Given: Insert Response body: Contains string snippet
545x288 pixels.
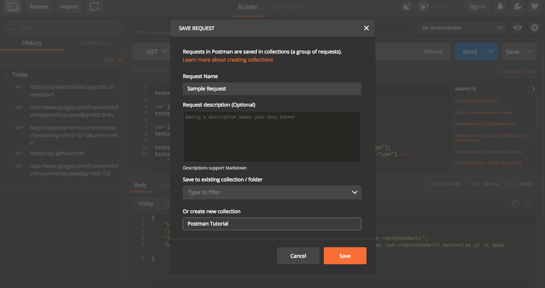Looking at the screenshot, I should pos(485,124).
